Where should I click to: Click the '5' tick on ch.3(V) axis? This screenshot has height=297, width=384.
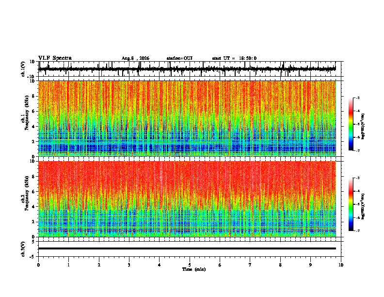(x=34, y=242)
